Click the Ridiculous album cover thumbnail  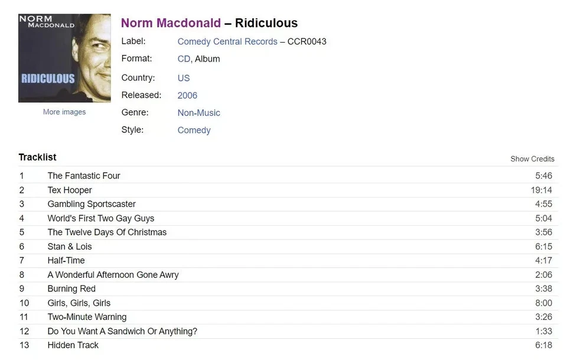click(64, 57)
